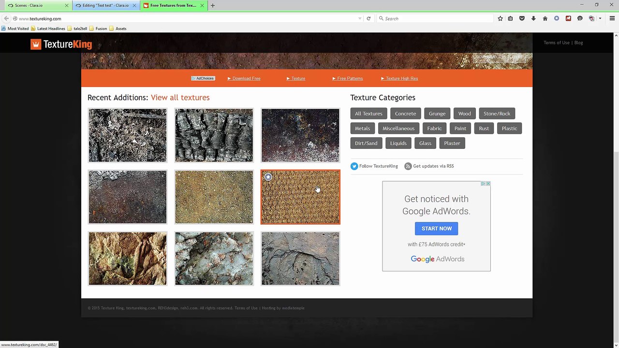Click the RSS updates icon
The image size is (619, 348).
408,166
